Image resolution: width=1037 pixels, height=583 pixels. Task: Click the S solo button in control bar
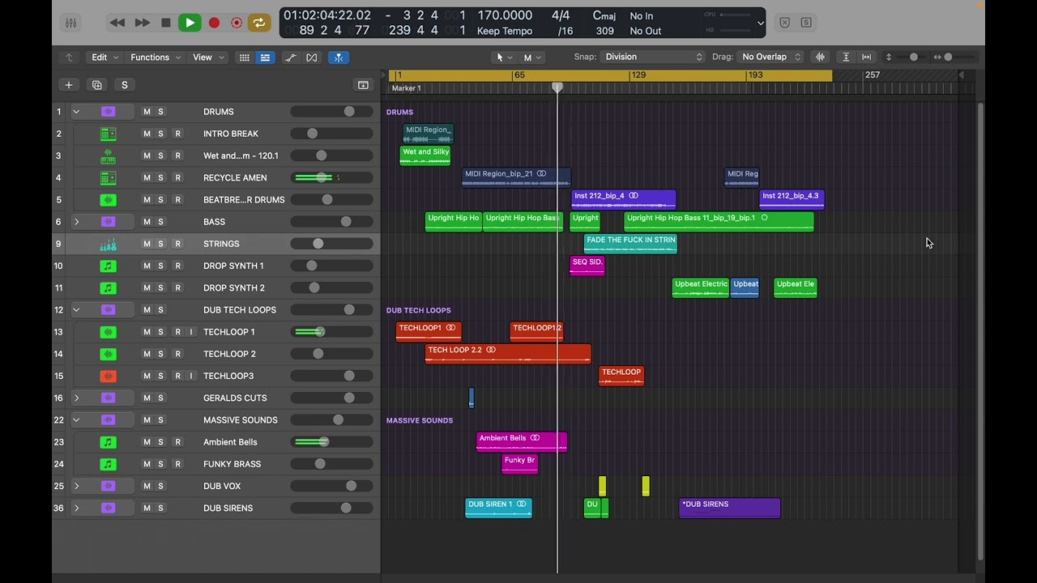tap(806, 23)
